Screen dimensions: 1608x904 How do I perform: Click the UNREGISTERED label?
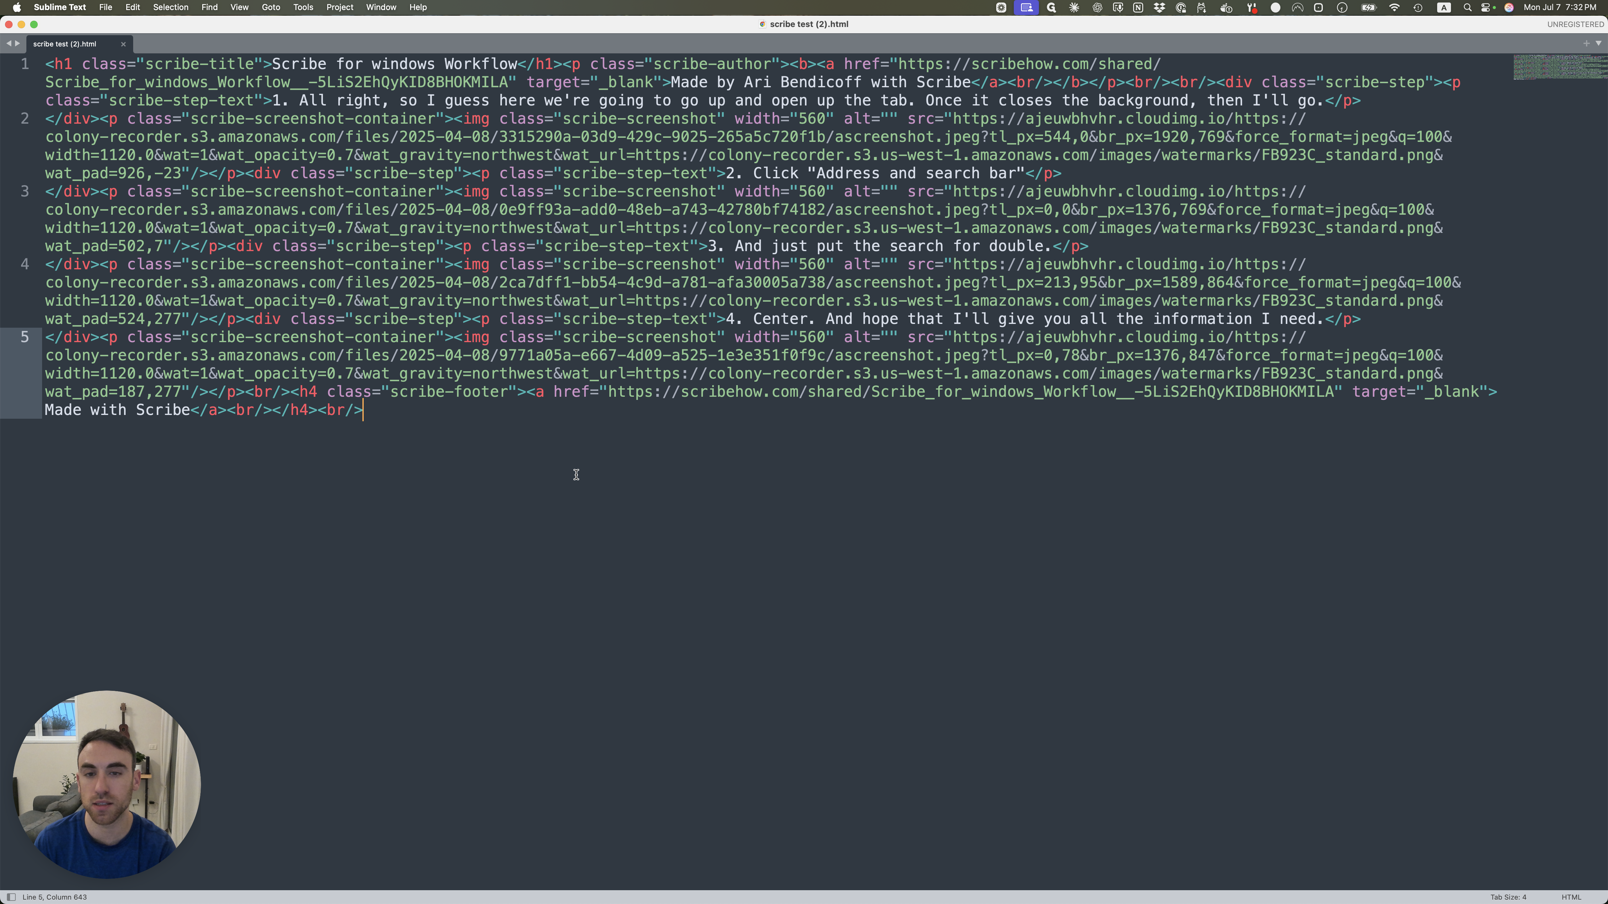(x=1575, y=24)
